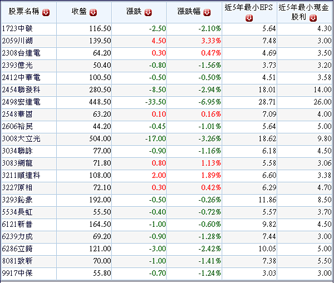The height and width of the screenshot is (283, 334).
Task: Click closing price 55.80 for 中保
Action: tap(102, 273)
